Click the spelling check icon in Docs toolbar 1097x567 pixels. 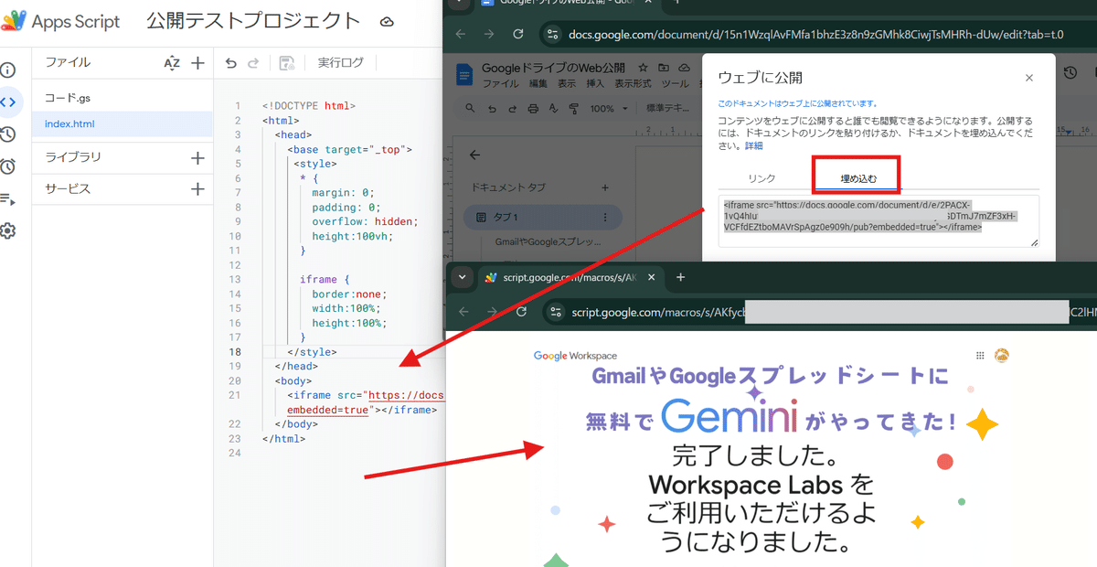click(x=554, y=109)
